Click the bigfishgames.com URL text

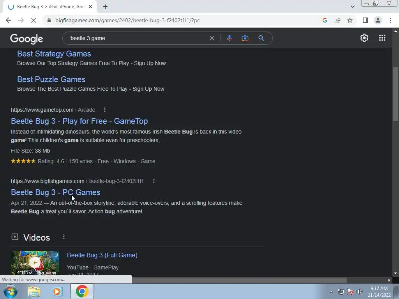tap(78, 181)
